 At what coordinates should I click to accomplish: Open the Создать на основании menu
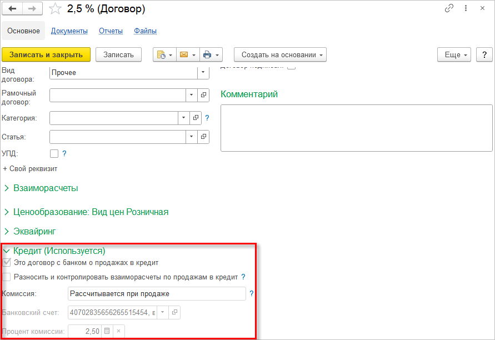[x=280, y=54]
